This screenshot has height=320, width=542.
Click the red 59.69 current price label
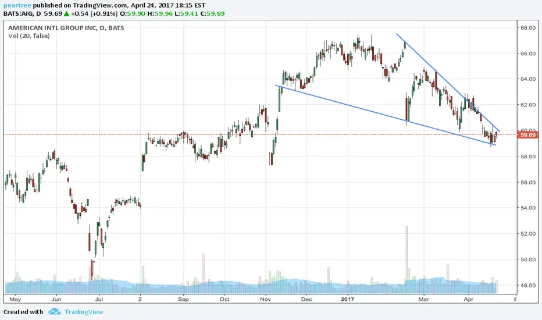[x=528, y=135]
